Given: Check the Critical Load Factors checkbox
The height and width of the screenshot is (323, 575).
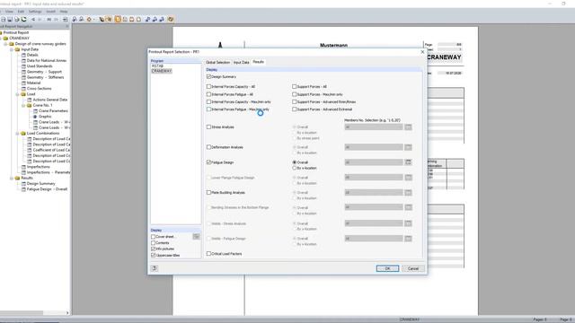Looking at the screenshot, I should click(x=208, y=254).
